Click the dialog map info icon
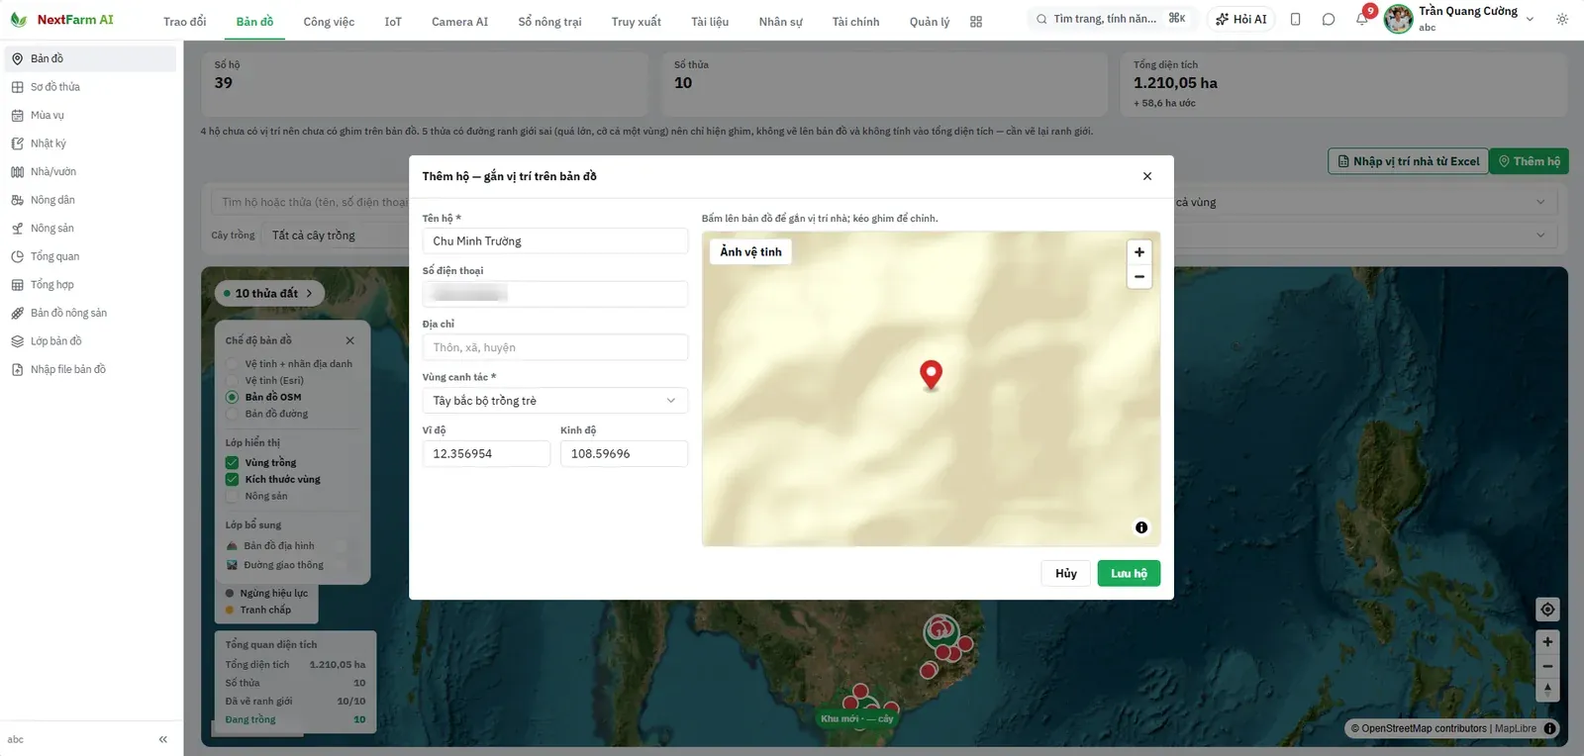Viewport: 1584px width, 756px height. (x=1141, y=527)
